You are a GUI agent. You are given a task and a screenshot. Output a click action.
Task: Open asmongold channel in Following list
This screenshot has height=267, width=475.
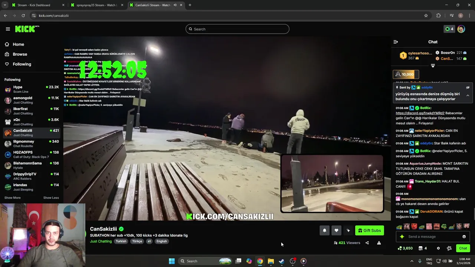point(32,100)
